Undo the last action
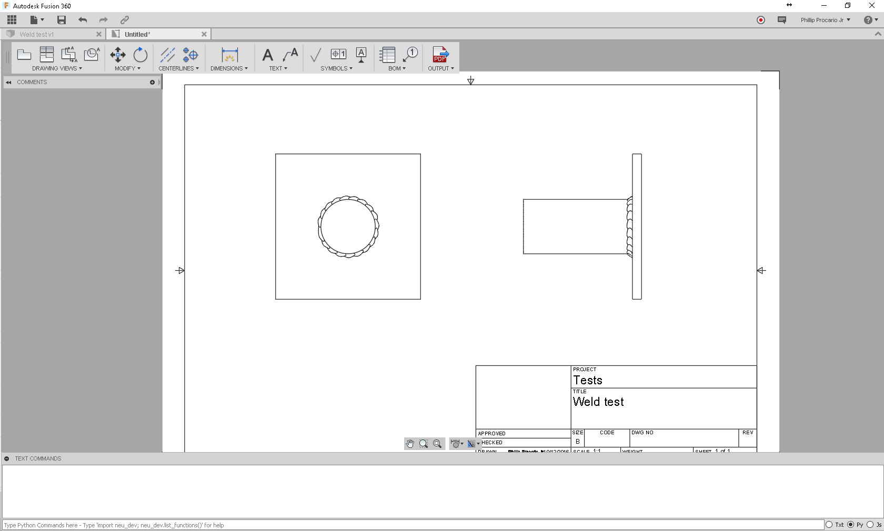 pyautogui.click(x=83, y=20)
